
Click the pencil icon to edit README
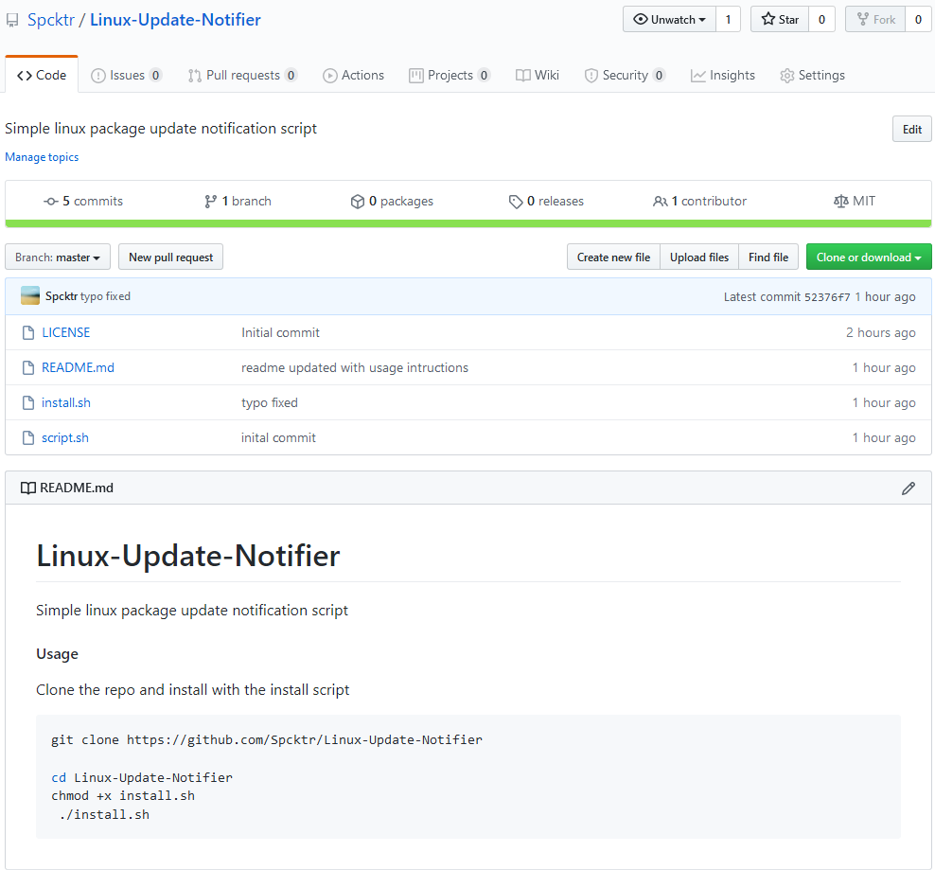click(x=909, y=488)
